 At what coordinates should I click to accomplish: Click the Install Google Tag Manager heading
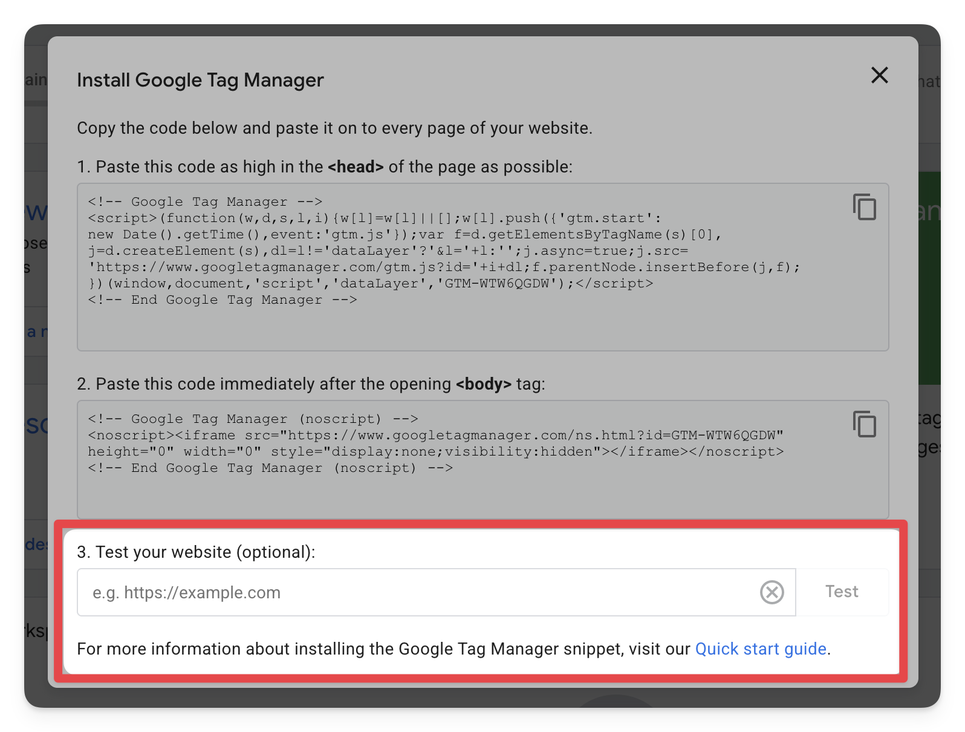tap(200, 80)
